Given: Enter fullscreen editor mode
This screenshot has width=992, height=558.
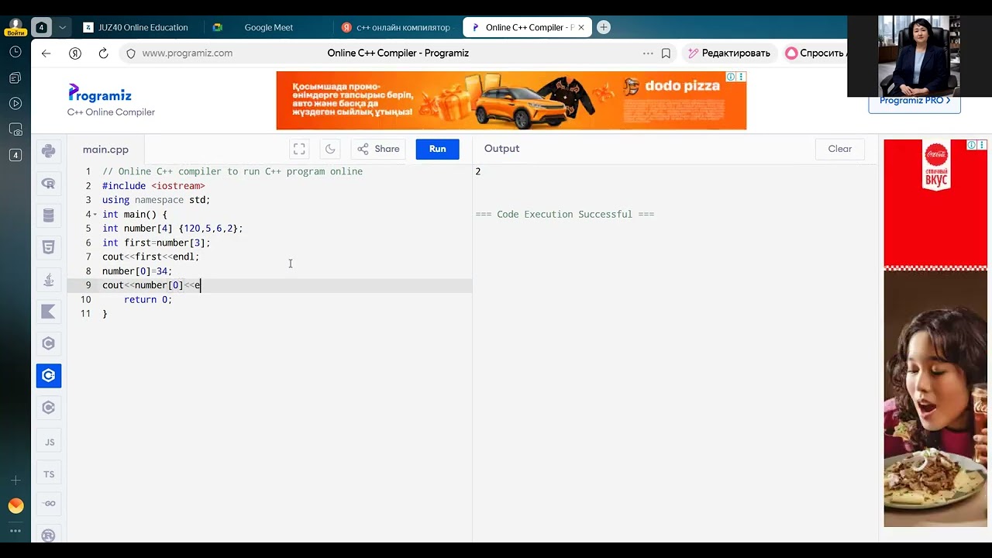Looking at the screenshot, I should pos(299,149).
